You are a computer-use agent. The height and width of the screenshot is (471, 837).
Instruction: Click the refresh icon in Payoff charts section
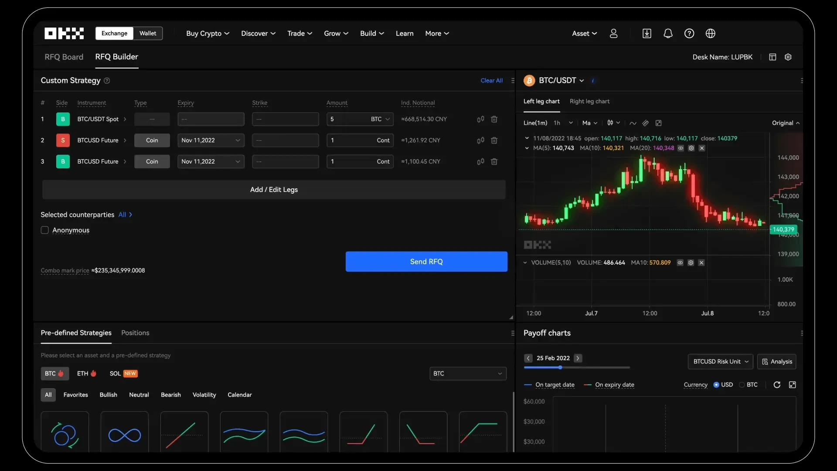click(777, 384)
